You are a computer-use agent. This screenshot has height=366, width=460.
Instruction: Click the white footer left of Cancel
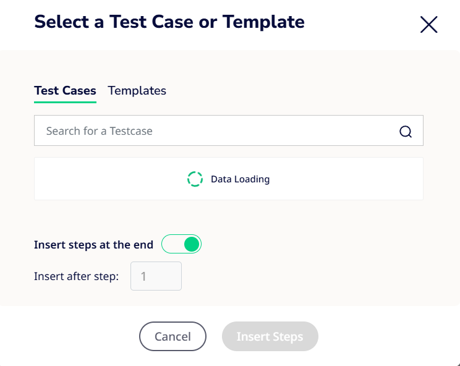coord(68,337)
